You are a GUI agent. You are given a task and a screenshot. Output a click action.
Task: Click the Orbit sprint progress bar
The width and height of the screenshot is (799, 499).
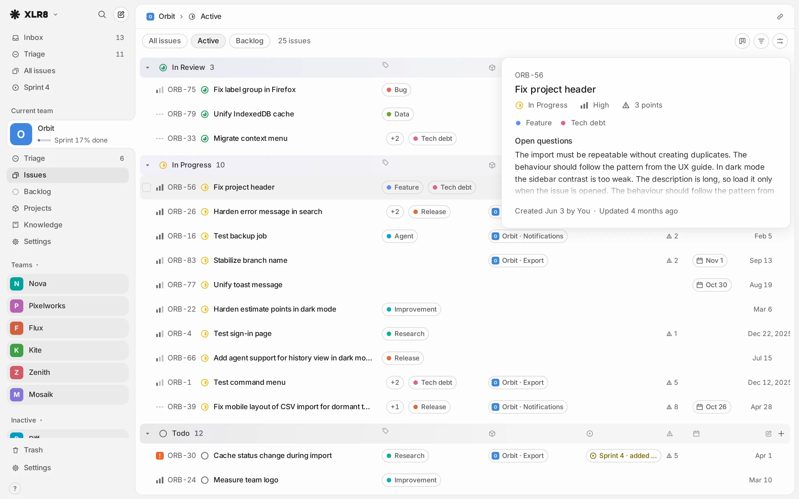click(x=44, y=140)
